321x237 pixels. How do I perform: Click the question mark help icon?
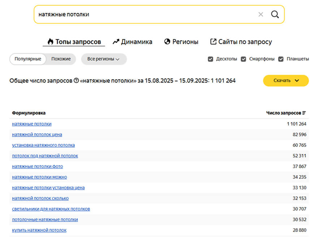click(x=76, y=81)
